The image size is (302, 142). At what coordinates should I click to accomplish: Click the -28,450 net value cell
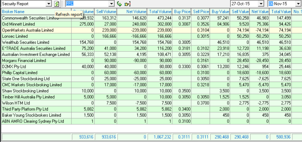pos(260,61)
